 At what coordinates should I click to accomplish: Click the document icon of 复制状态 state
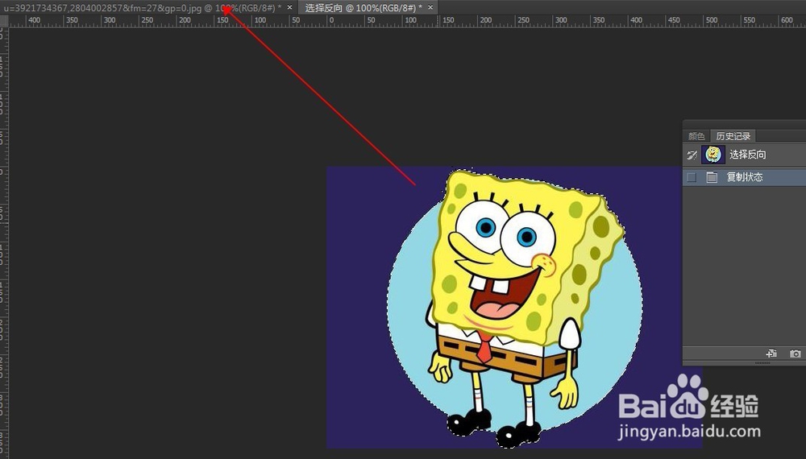tap(712, 177)
